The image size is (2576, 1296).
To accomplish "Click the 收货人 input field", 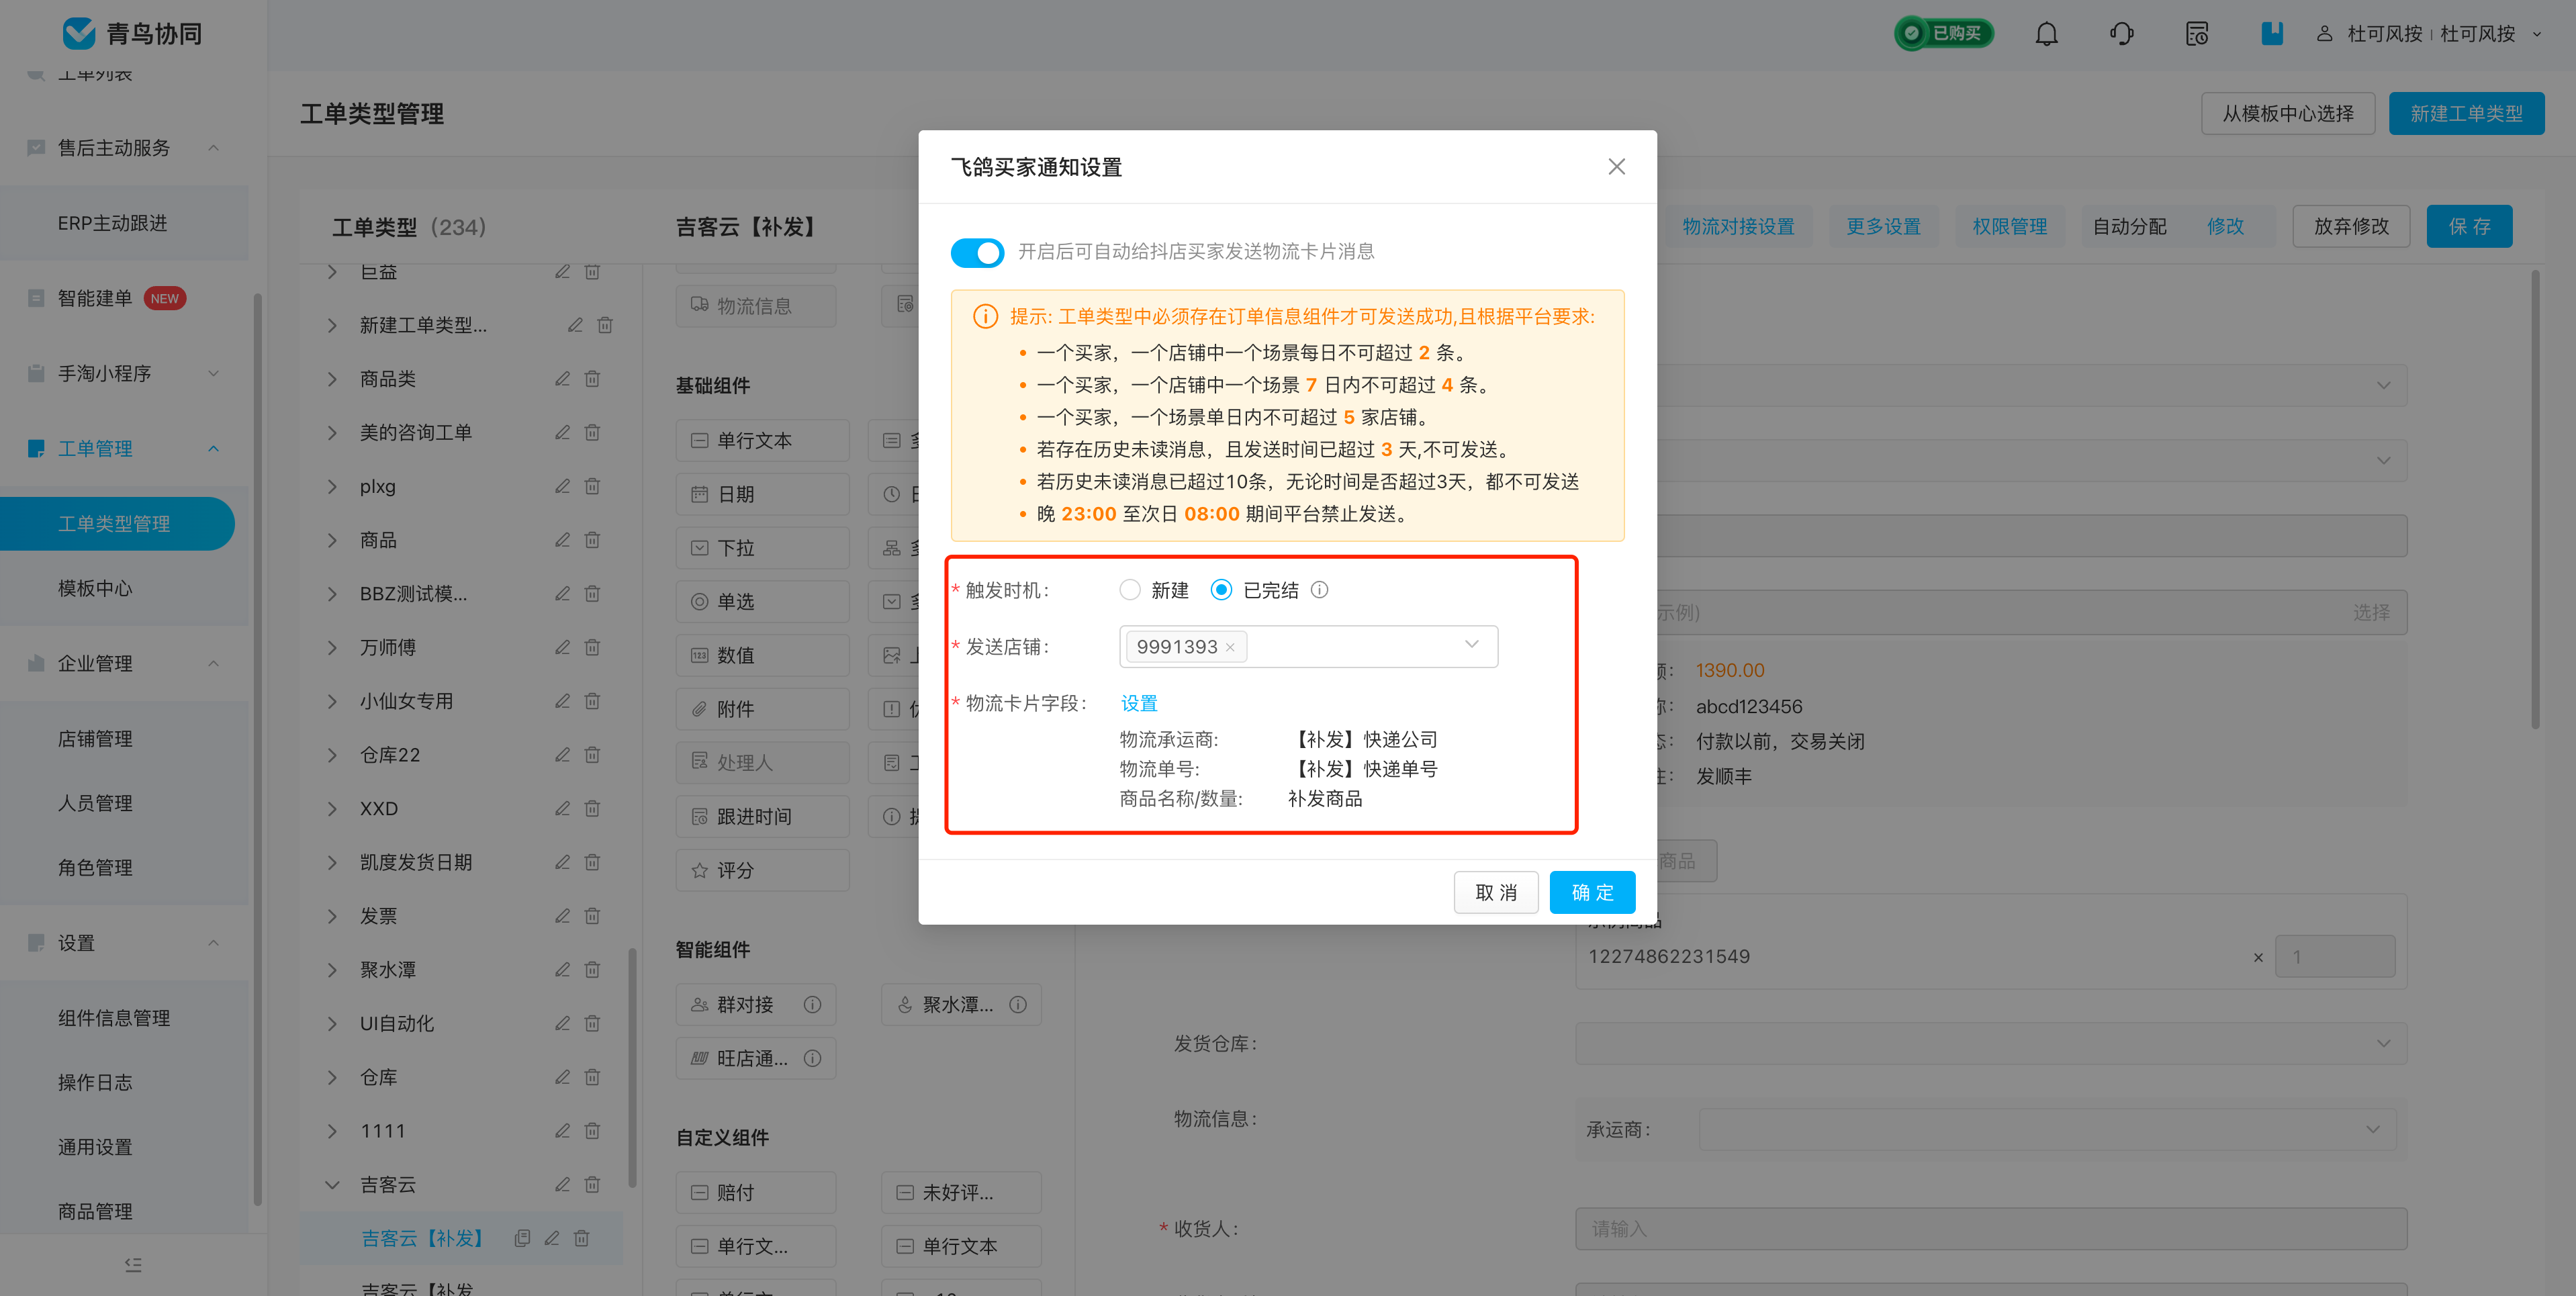I will point(1990,1228).
